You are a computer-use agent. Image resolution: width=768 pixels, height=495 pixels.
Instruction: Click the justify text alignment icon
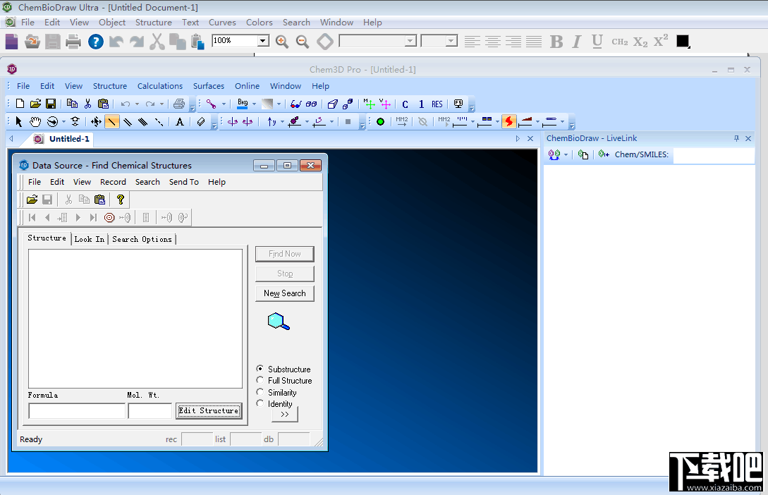(534, 42)
